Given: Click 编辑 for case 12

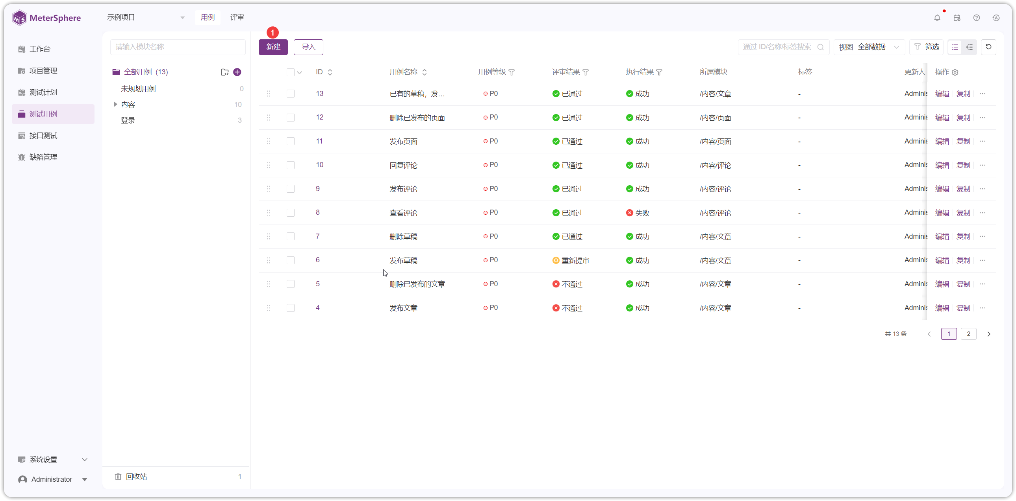Looking at the screenshot, I should tap(942, 117).
